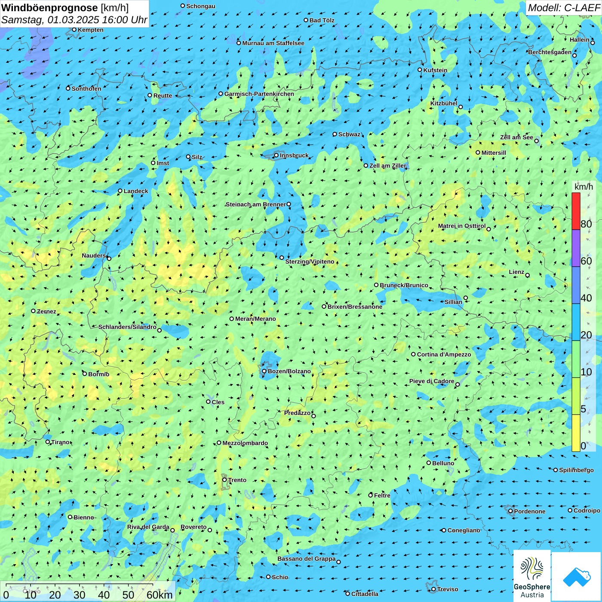The width and height of the screenshot is (602, 602).
Task: Click the light green 10-20 km/h legend color
Action: pyautogui.click(x=576, y=359)
